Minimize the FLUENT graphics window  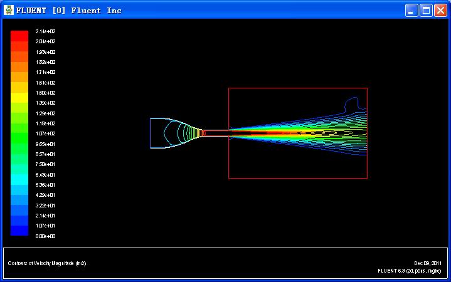point(411,10)
